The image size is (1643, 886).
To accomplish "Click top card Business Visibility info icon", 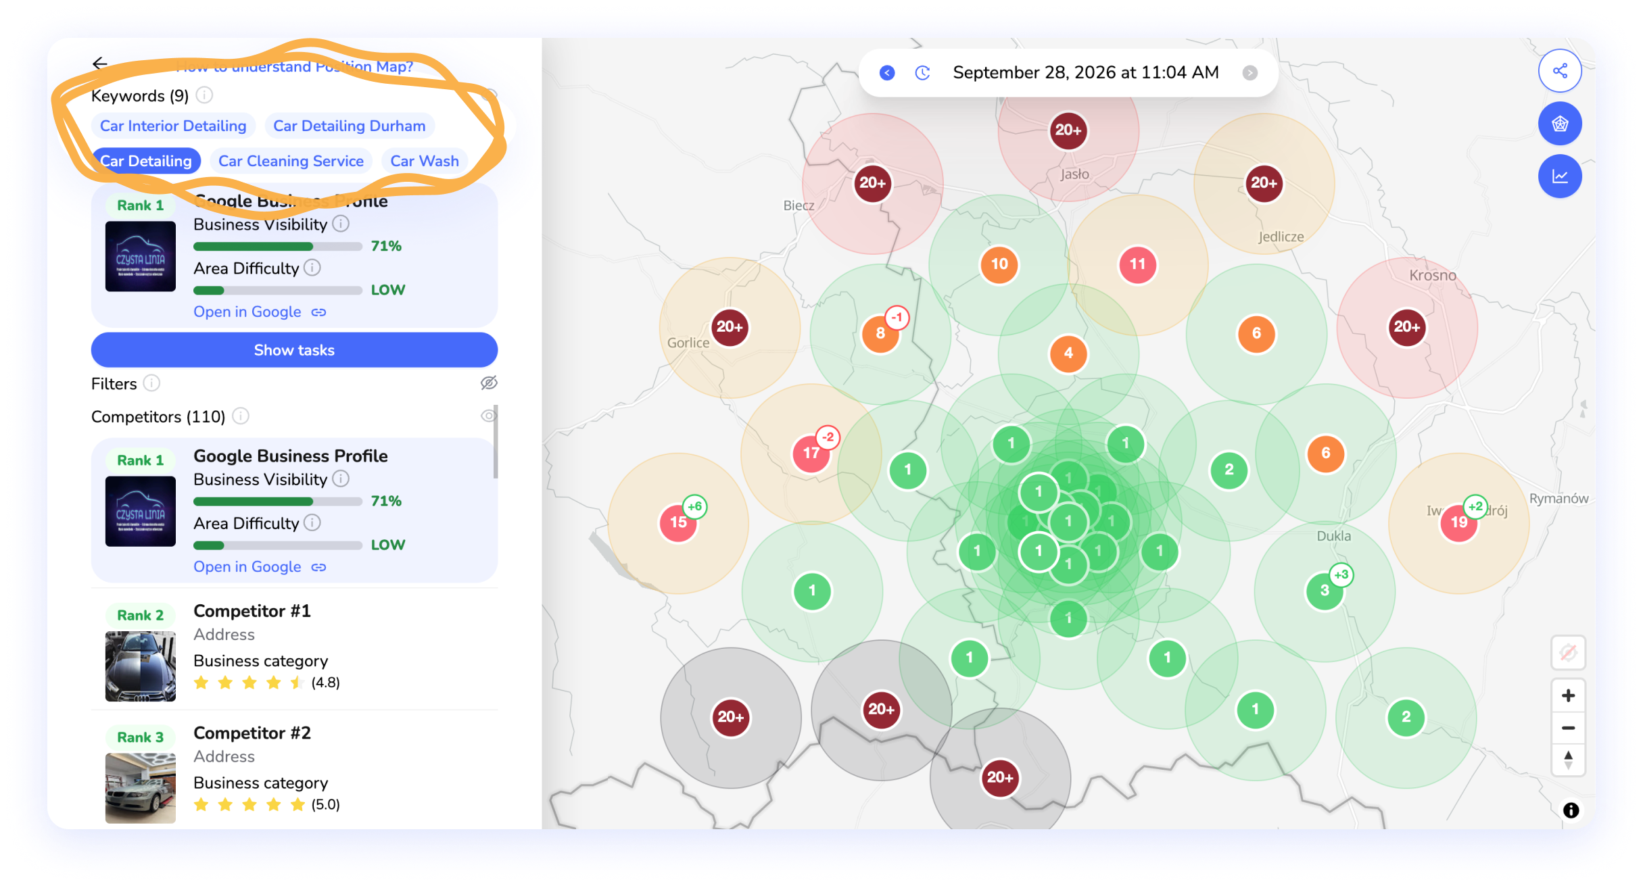I will pos(341,224).
